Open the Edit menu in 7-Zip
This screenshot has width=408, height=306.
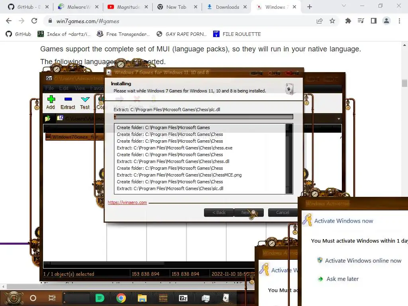[64, 88]
